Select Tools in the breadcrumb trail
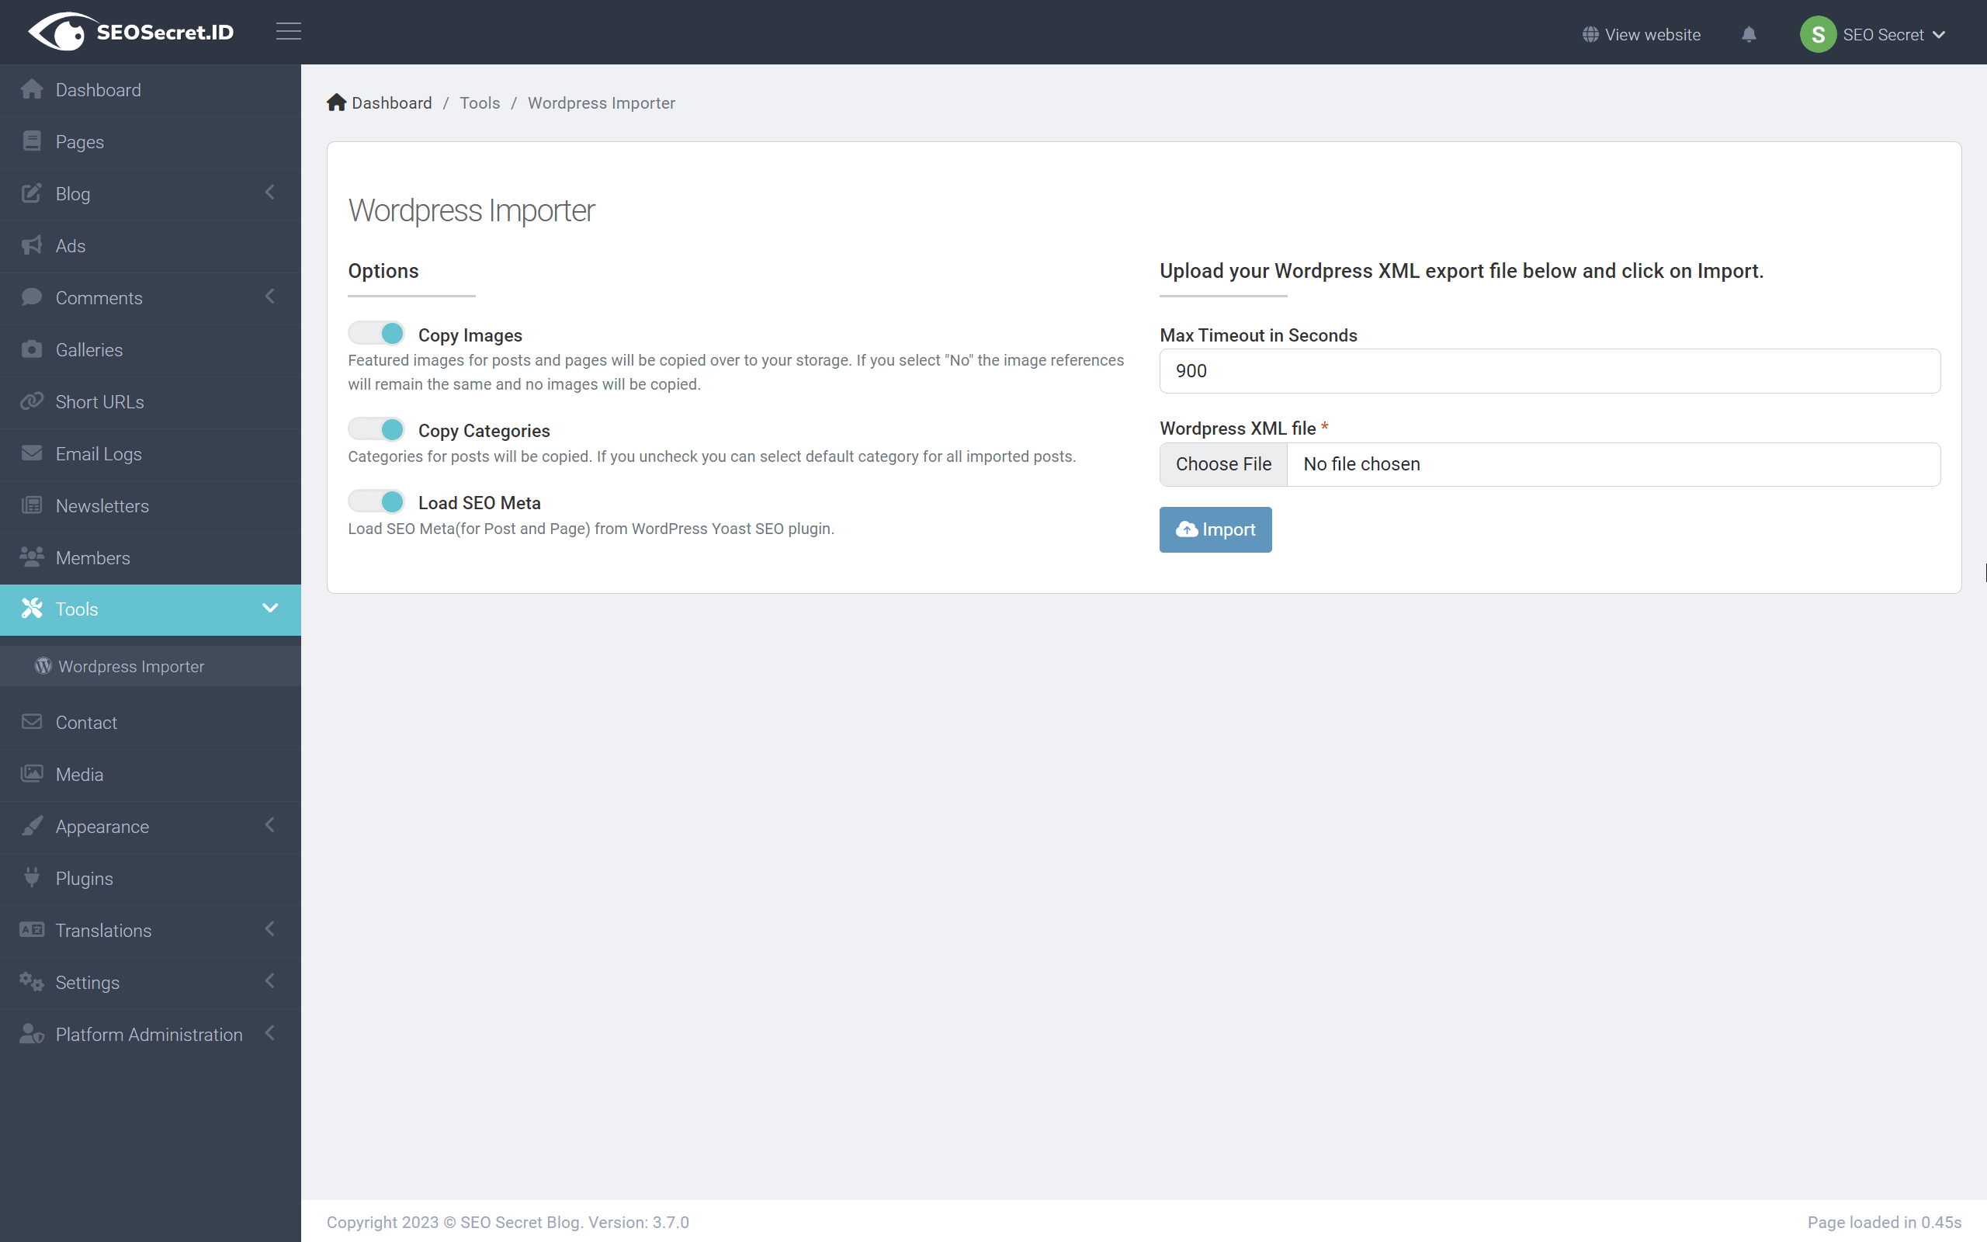Image resolution: width=1987 pixels, height=1242 pixels. pyautogui.click(x=480, y=102)
